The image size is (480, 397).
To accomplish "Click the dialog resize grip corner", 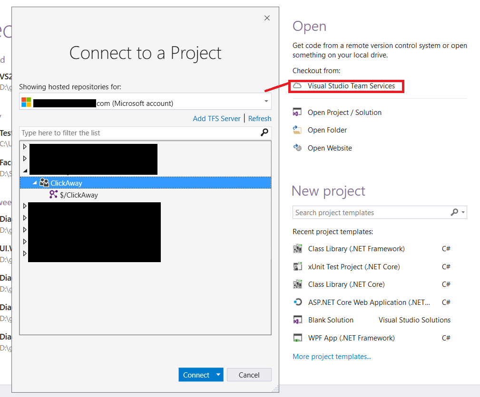I will pos(275,389).
